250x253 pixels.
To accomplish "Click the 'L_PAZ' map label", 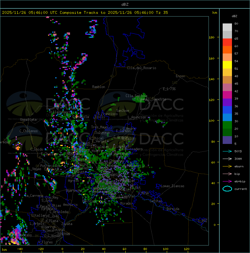I will [x=203, y=221].
